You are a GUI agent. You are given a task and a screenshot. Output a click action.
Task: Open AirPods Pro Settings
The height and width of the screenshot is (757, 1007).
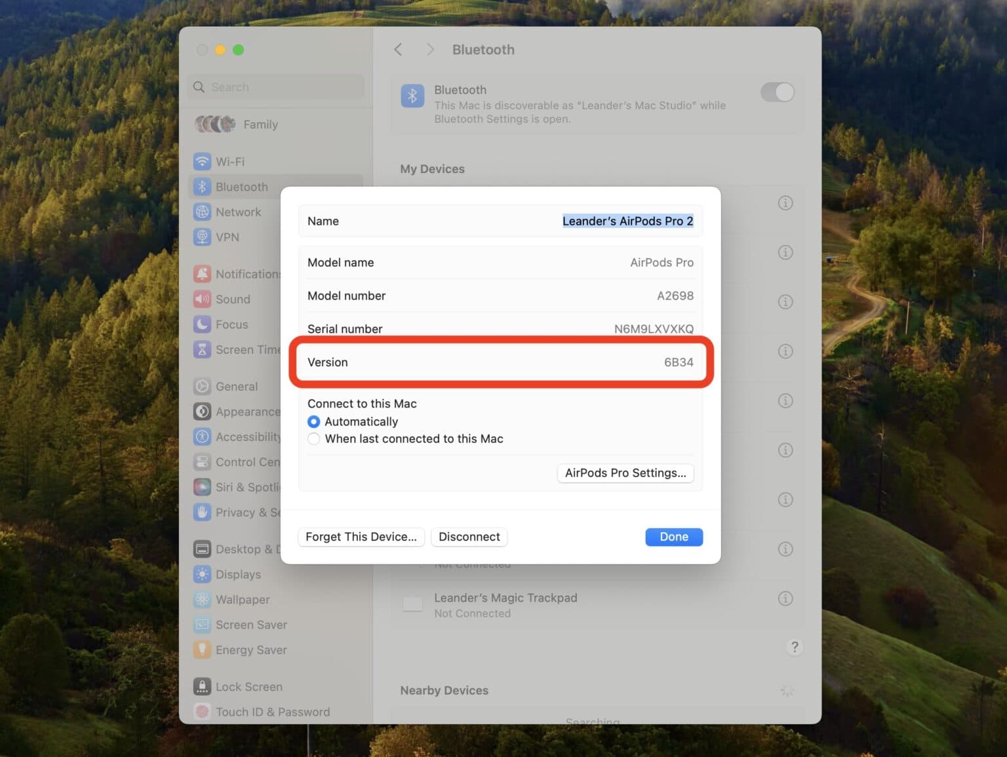click(x=625, y=473)
